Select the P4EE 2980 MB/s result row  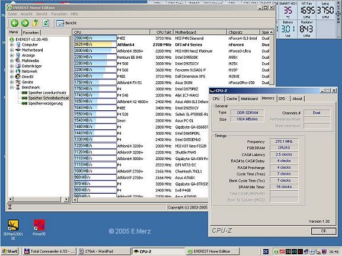click(x=172, y=38)
